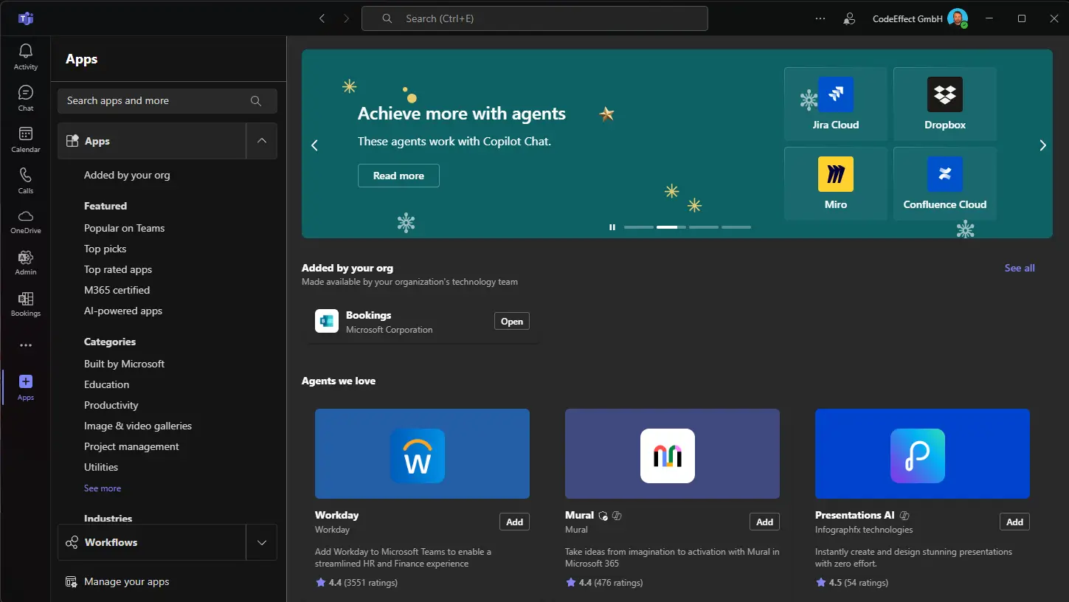Advance the banner carousel to next slide
This screenshot has width=1069, height=602.
[1042, 145]
